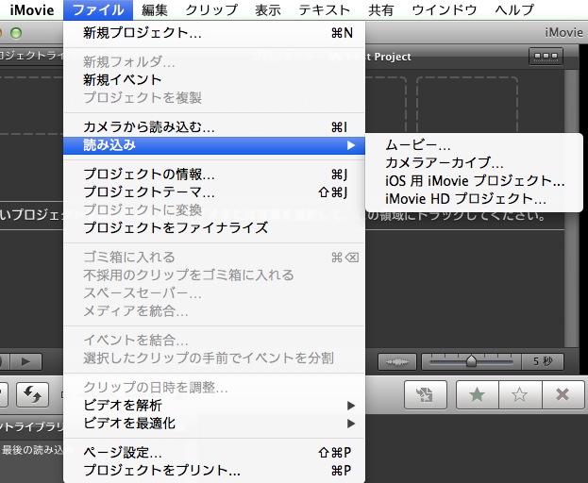Expand the ビデオを解析 submenu arrow

coord(350,405)
